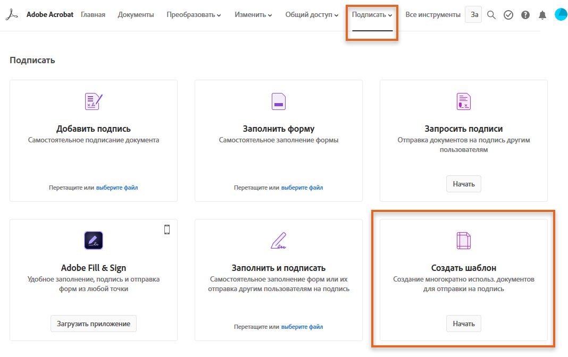Open the search magnifier icon
Viewport: 568px width, 357px height.
(491, 15)
